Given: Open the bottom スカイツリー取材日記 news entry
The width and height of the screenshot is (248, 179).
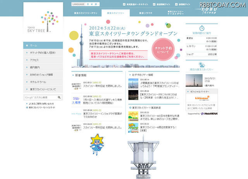Looking at the screenshot, I should click(x=103, y=128).
